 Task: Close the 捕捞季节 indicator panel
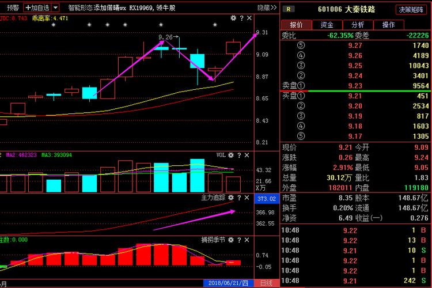coord(247,240)
